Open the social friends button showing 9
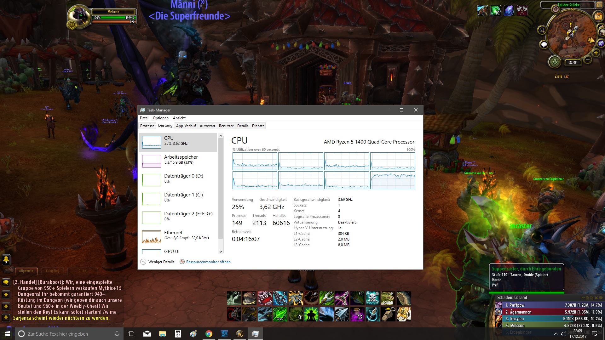The image size is (605, 340). (x=6, y=259)
